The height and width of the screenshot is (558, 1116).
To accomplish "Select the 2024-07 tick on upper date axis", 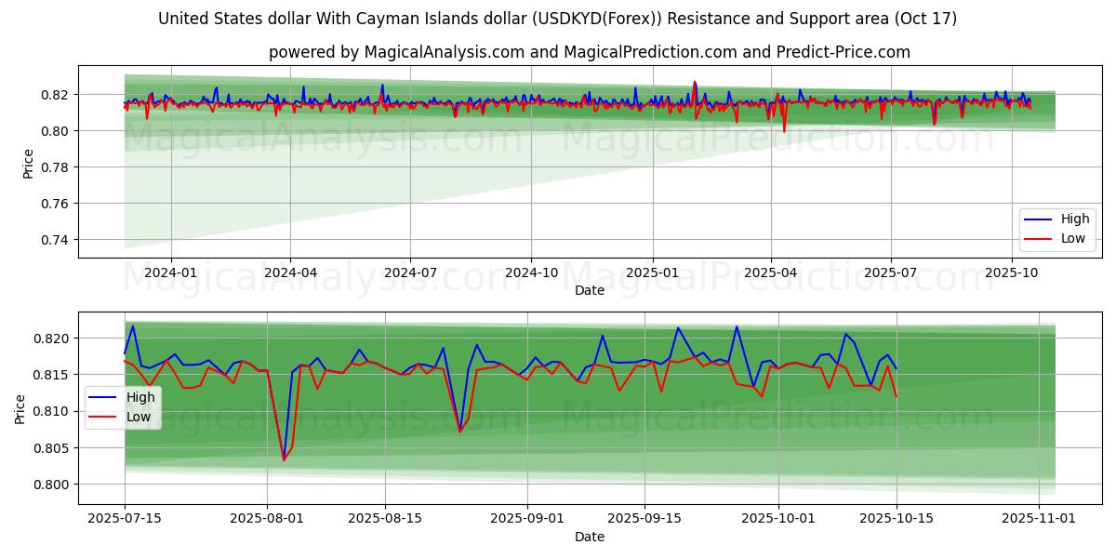I will pyautogui.click(x=410, y=272).
